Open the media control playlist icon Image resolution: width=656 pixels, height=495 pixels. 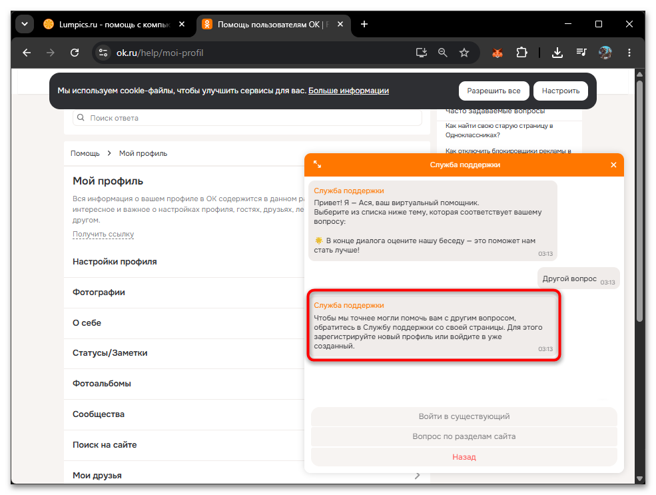pyautogui.click(x=581, y=53)
